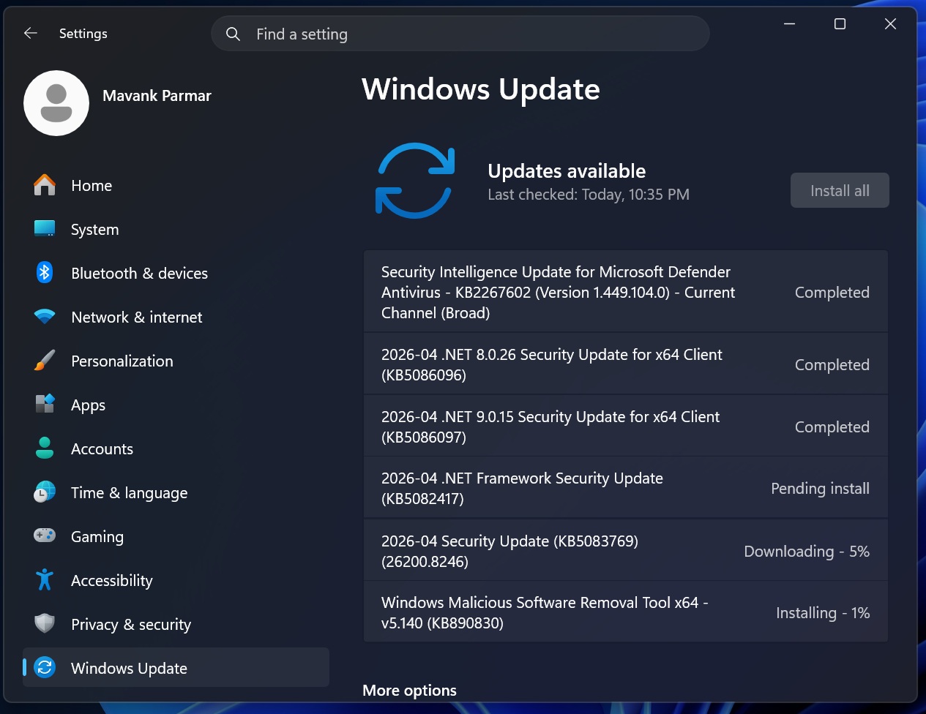The width and height of the screenshot is (926, 714).
Task: Select Windows Update in the left sidebar
Action: [x=129, y=668]
